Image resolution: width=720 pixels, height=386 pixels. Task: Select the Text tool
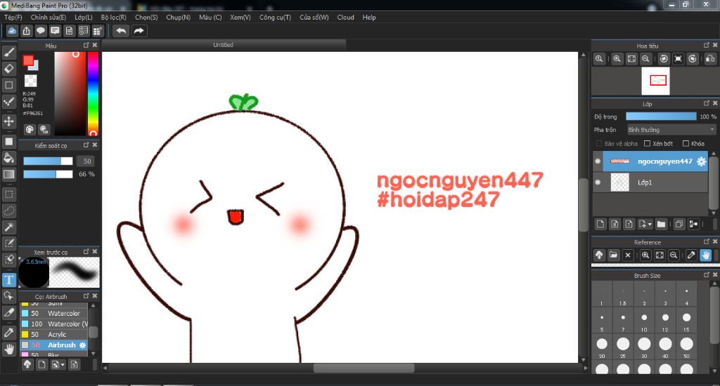click(8, 279)
